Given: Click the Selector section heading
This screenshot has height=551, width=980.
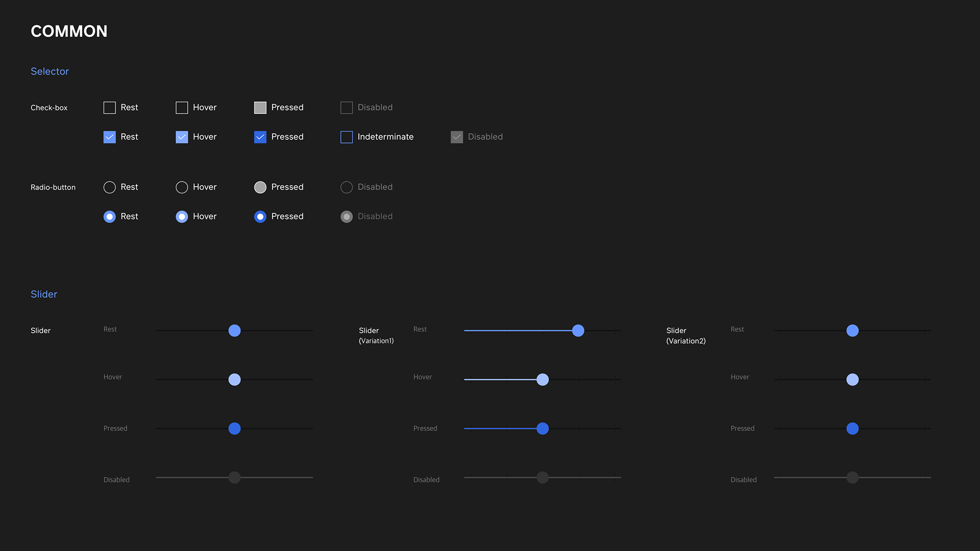Looking at the screenshot, I should pyautogui.click(x=50, y=71).
